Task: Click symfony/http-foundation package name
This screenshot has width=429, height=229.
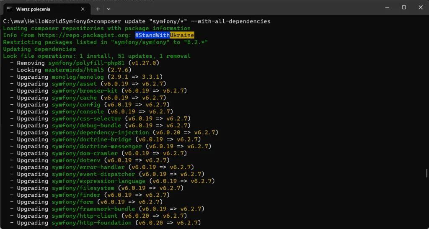Action: 92,223
